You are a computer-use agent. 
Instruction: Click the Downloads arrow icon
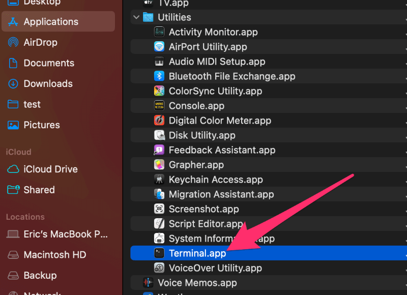(13, 83)
